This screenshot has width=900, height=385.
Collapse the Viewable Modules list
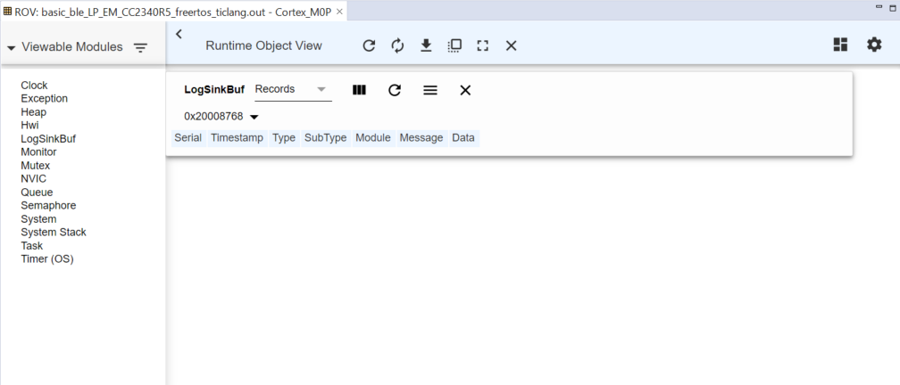(x=11, y=47)
